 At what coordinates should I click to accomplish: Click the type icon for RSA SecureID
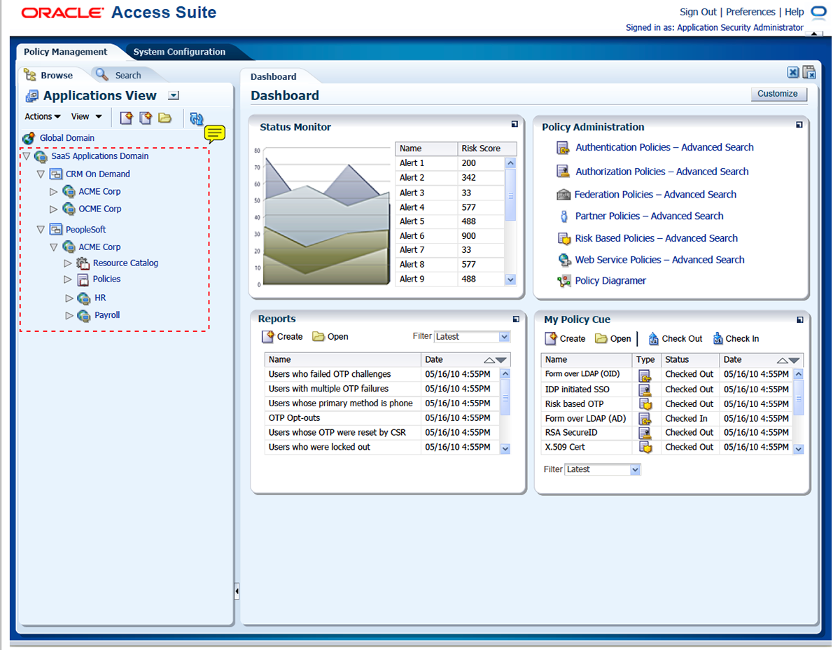(645, 433)
